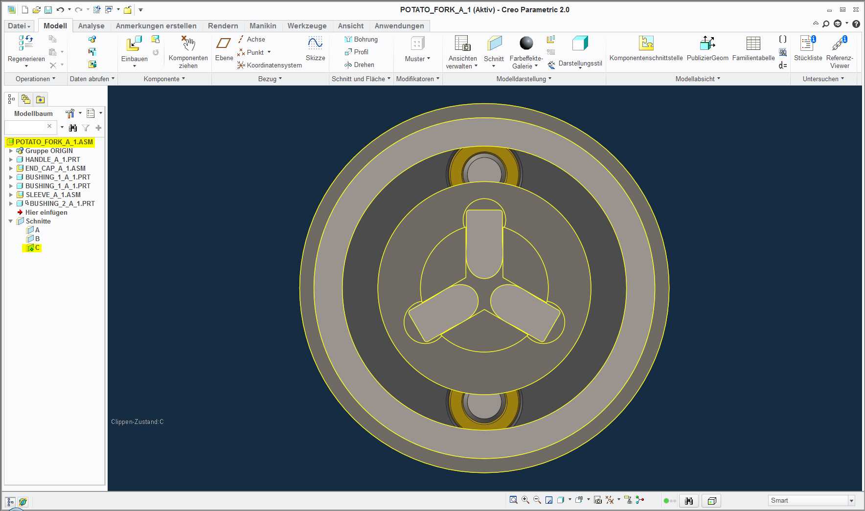Select cross-section A in the tree
Viewport: 865px width, 511px height.
point(34,230)
